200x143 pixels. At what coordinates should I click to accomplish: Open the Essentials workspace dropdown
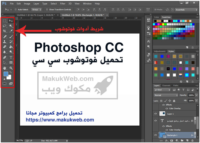[x=186, y=10]
